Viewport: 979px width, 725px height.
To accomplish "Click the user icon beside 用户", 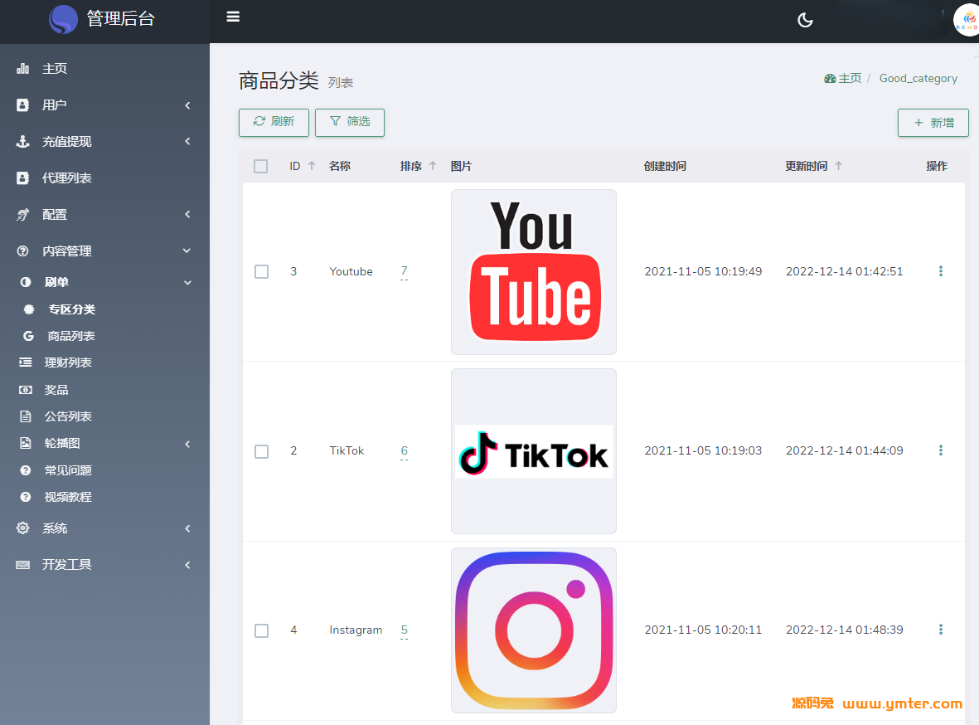I will tap(23, 105).
